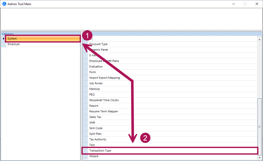Select the Skill Code row
The width and height of the screenshot is (263, 161).
pyautogui.click(x=172, y=128)
